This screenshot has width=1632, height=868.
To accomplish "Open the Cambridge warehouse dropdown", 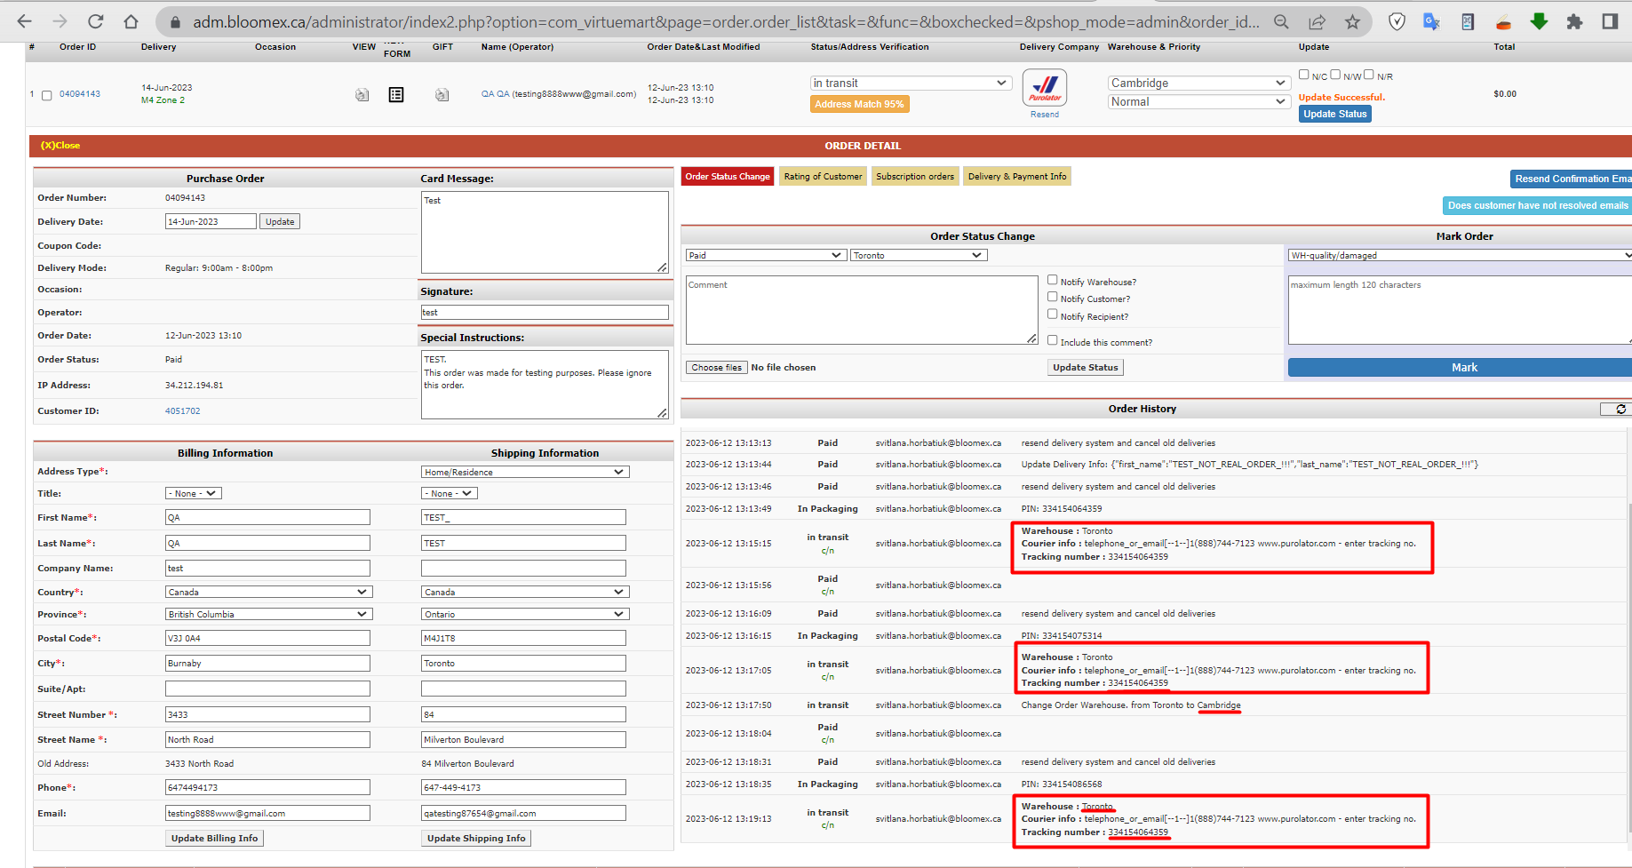I will [1199, 83].
